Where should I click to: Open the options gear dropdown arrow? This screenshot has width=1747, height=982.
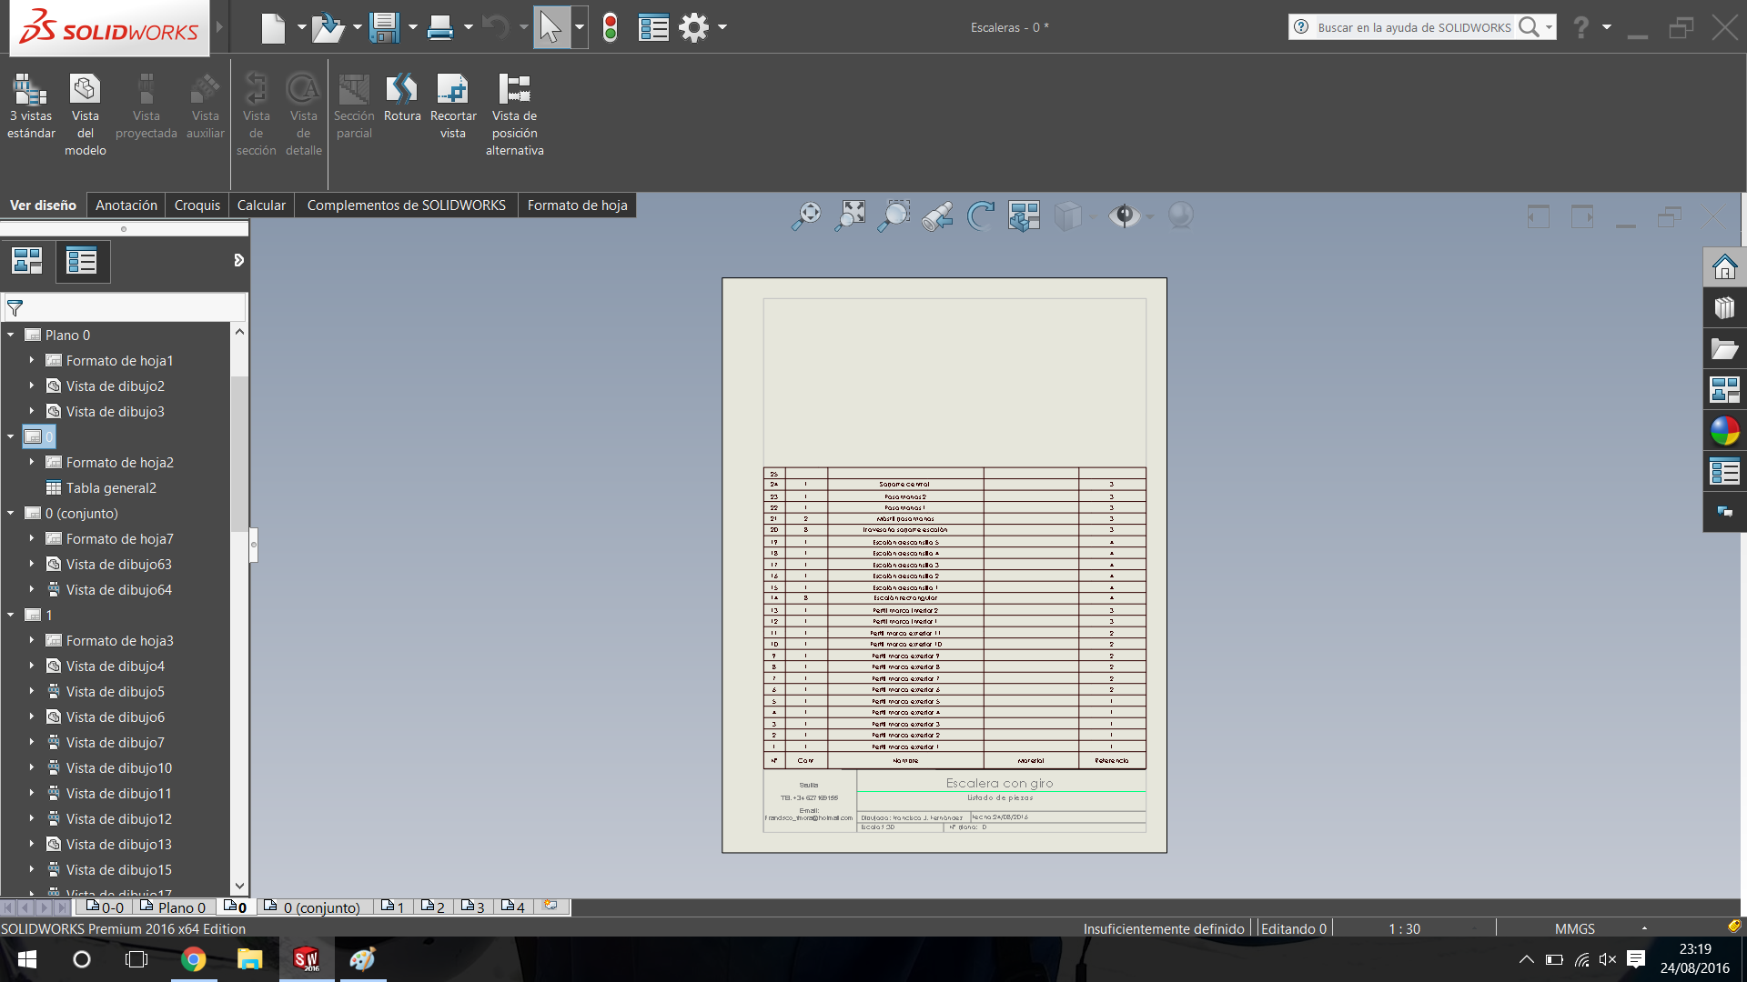(x=722, y=27)
